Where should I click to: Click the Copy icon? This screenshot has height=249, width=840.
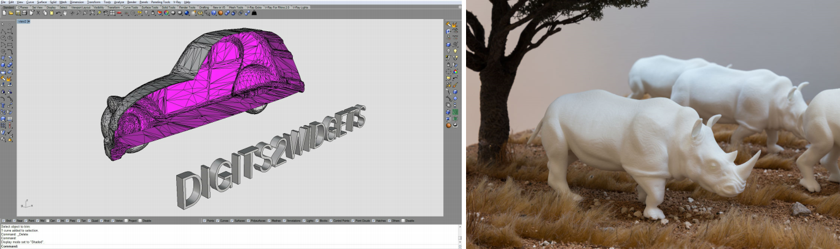45,13
